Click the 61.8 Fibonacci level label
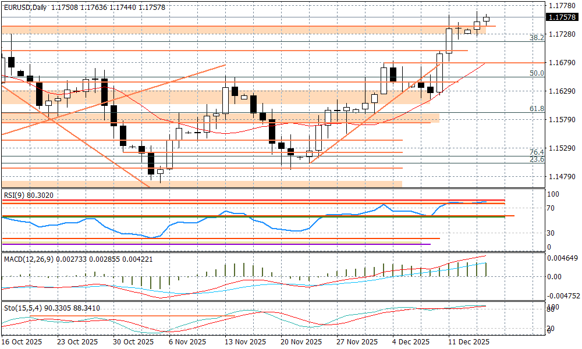The height and width of the screenshot is (349, 582). click(536, 109)
